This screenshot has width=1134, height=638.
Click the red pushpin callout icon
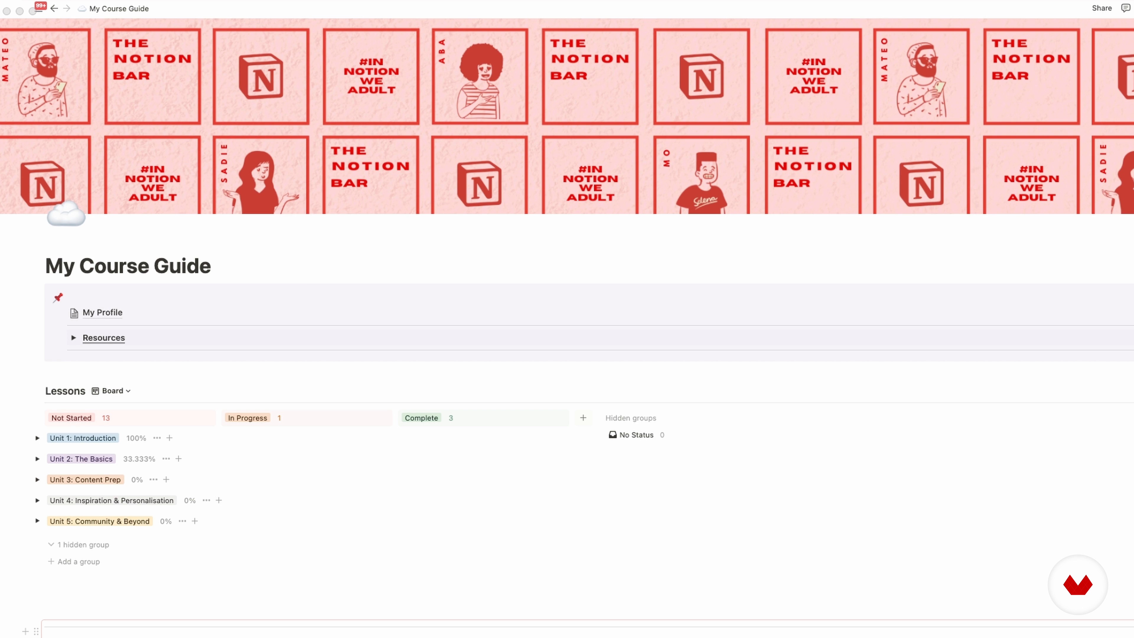coord(58,298)
